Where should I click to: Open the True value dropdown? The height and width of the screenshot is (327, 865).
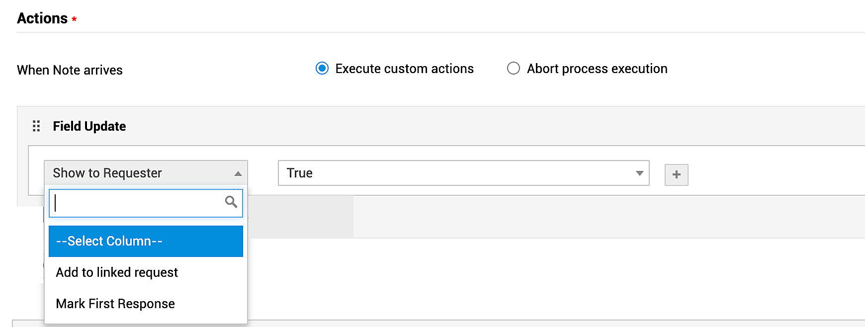pyautogui.click(x=463, y=173)
